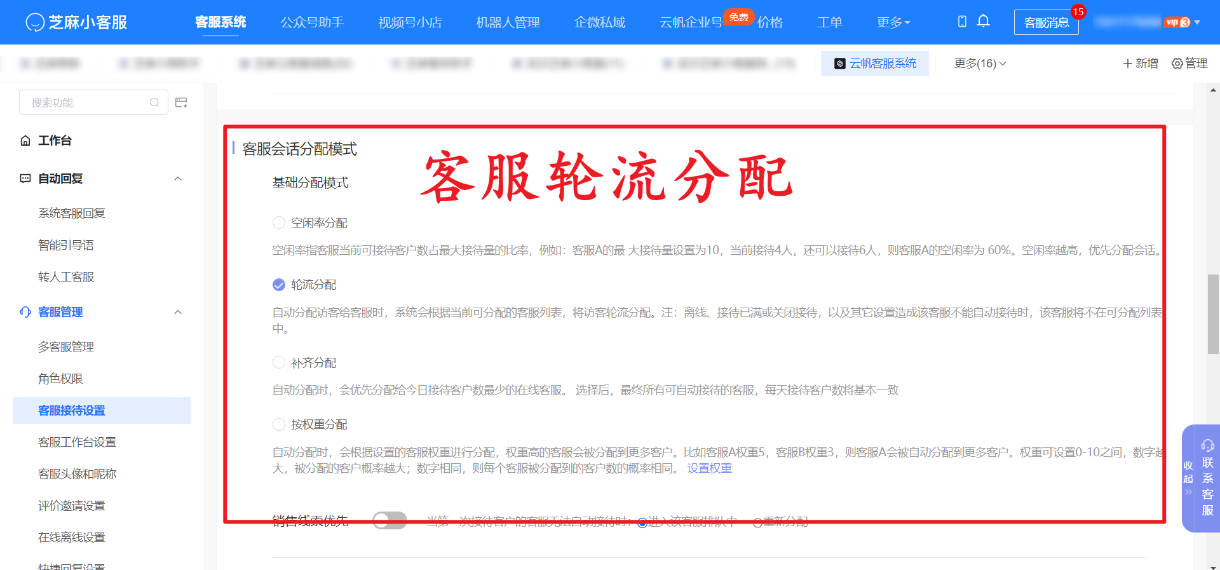
Task: Open 云帆企业号 menu
Action: click(x=691, y=22)
